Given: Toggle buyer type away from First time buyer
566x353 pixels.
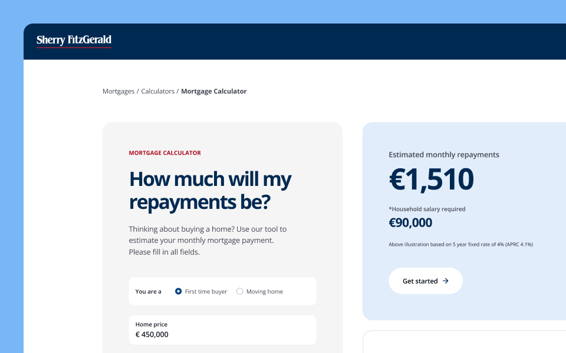Looking at the screenshot, I should (239, 291).
